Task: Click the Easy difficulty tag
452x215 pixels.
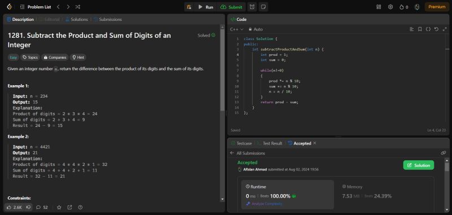Action: pyautogui.click(x=13, y=57)
